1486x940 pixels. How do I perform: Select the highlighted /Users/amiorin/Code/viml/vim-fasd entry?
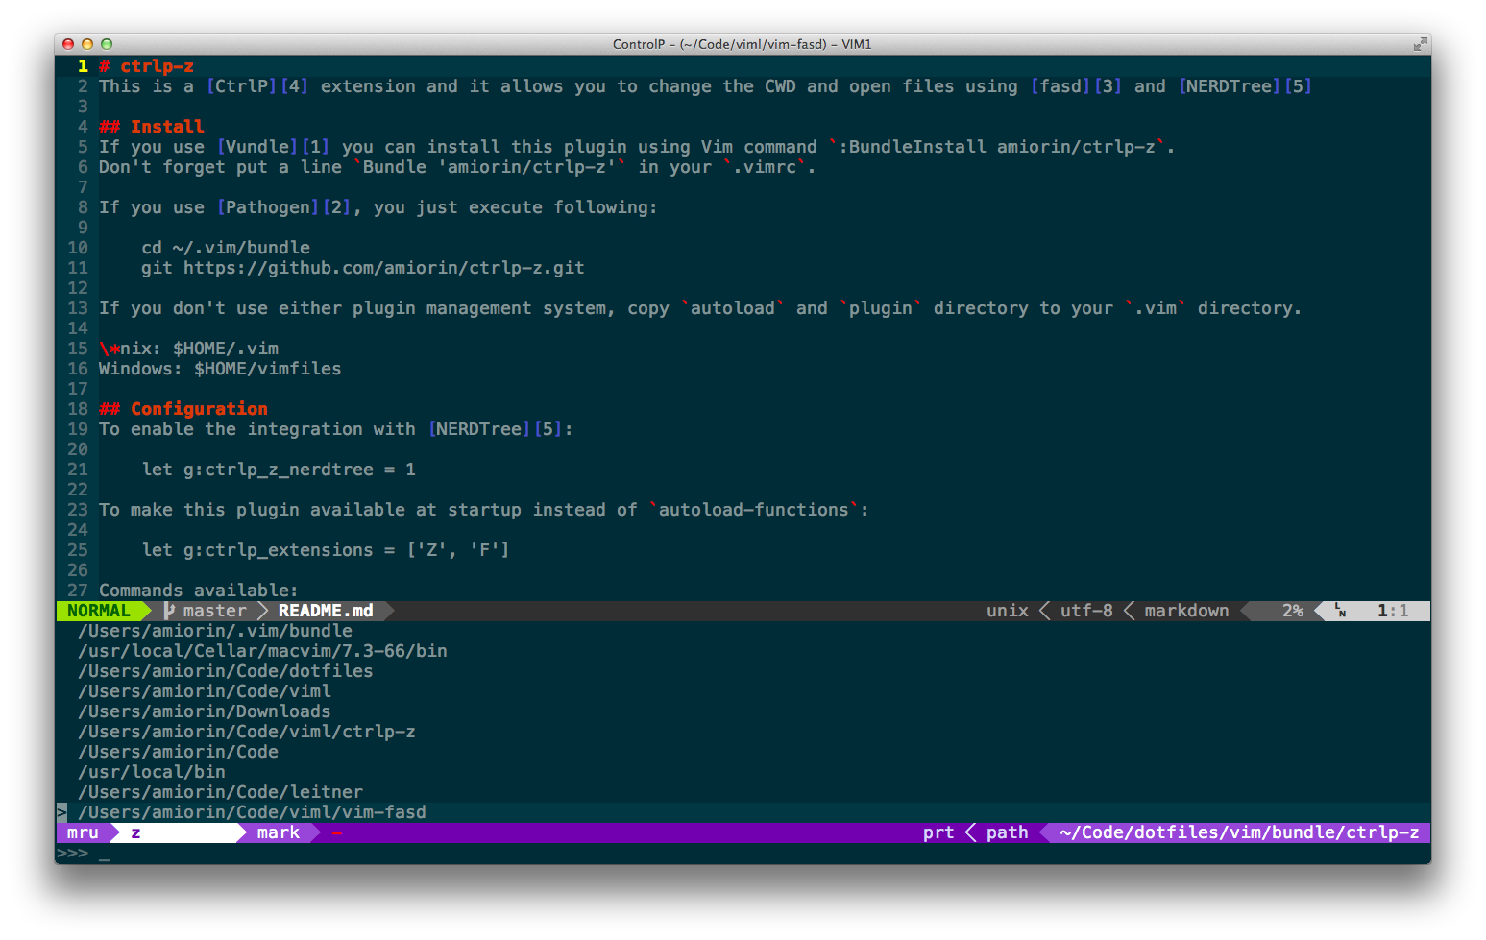pyautogui.click(x=253, y=812)
